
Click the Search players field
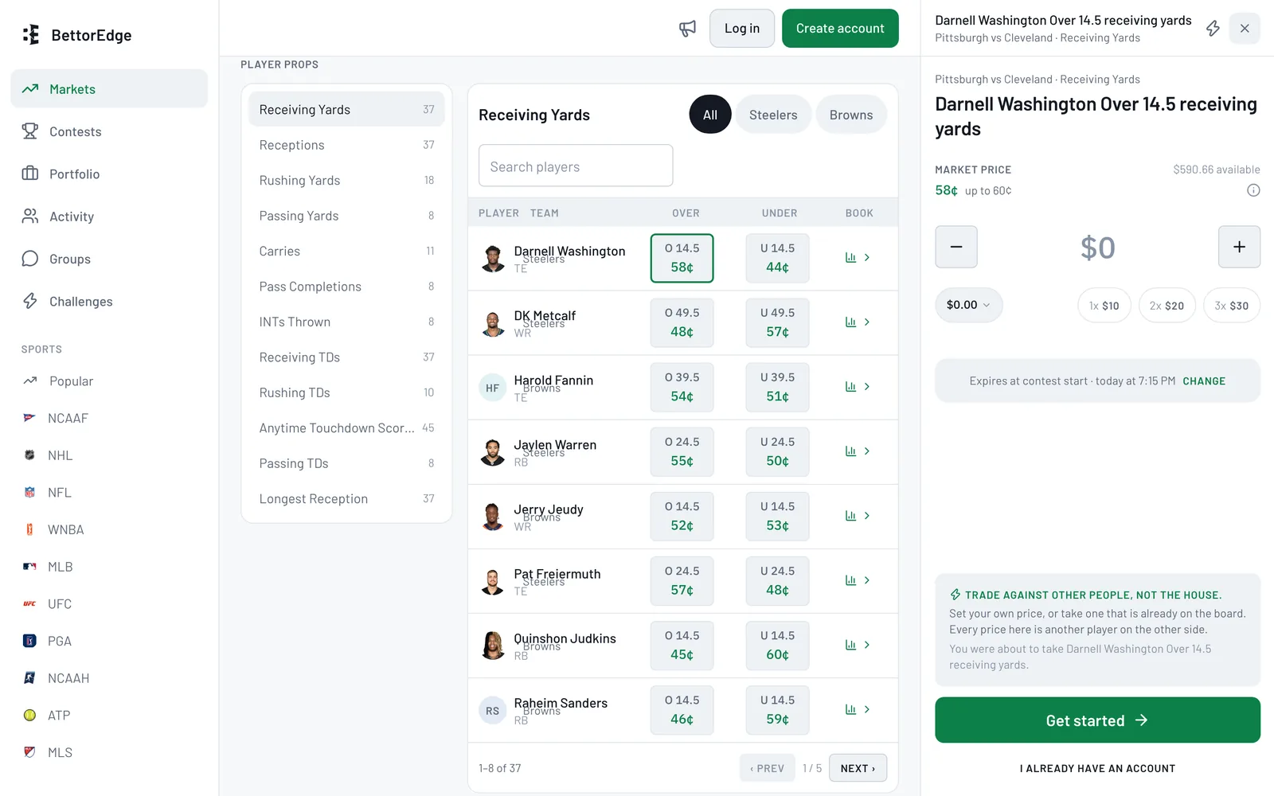[x=576, y=166]
